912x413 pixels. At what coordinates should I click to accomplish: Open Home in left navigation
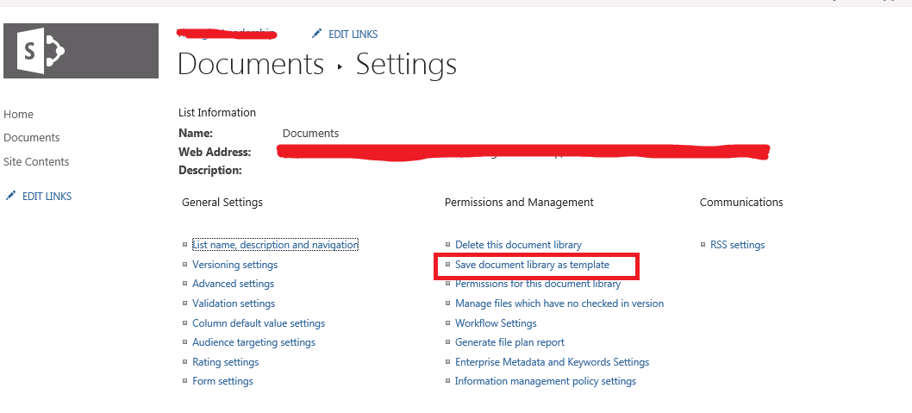[18, 114]
